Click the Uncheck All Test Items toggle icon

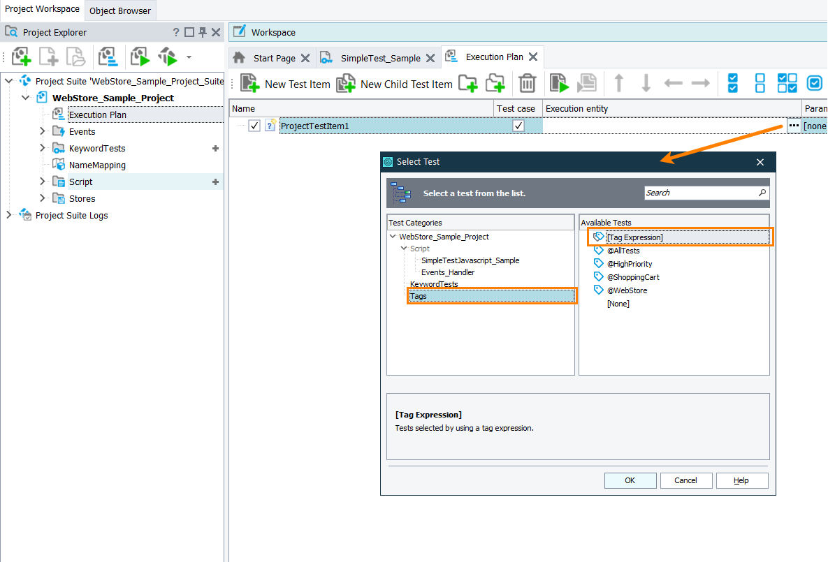[x=760, y=83]
